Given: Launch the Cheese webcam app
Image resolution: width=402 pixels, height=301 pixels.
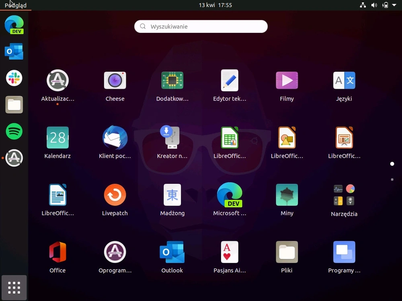Looking at the screenshot, I should tap(115, 80).
